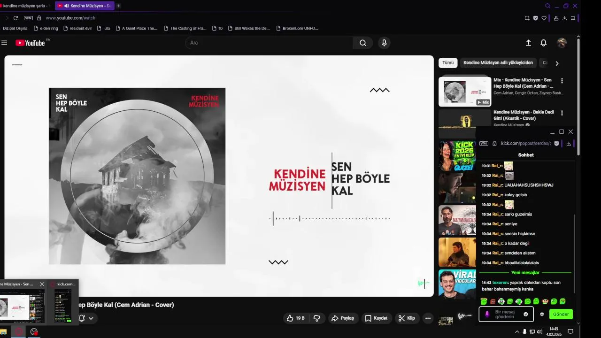The height and width of the screenshot is (338, 601).
Task: Open A Quiet Place bookmark
Action: (x=136, y=28)
